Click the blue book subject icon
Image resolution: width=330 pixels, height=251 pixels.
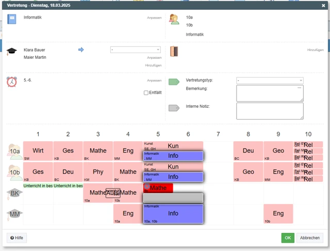12,19
